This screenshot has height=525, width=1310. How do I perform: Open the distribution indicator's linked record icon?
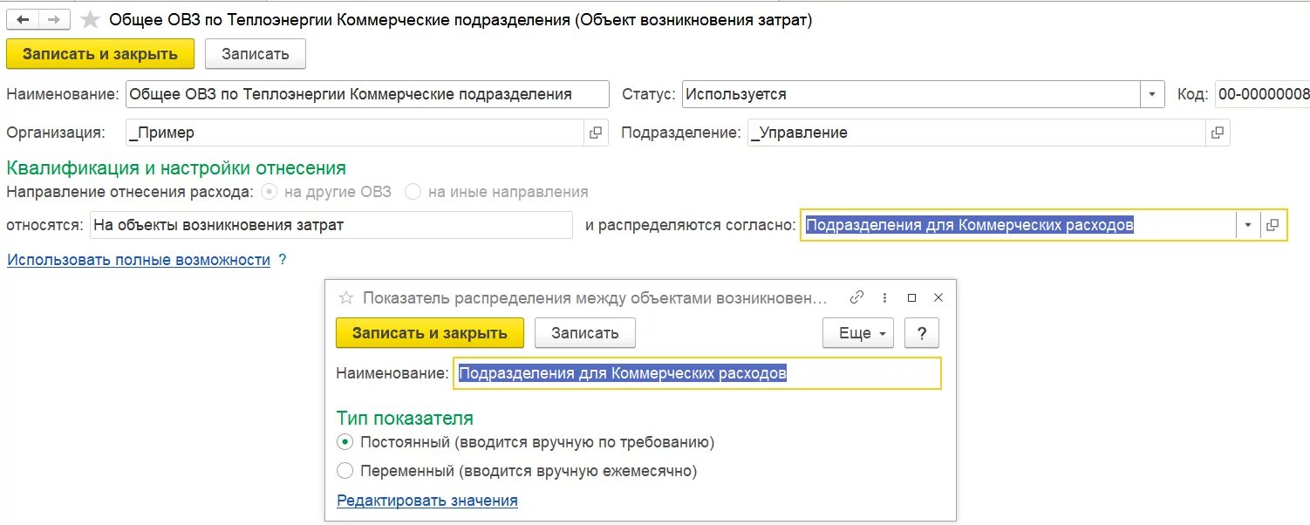pyautogui.click(x=1272, y=225)
